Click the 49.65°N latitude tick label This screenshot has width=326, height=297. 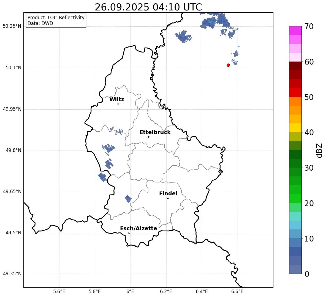click(x=12, y=191)
